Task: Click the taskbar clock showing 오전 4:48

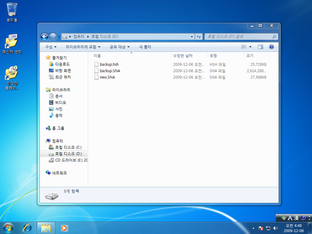Action: point(293,228)
